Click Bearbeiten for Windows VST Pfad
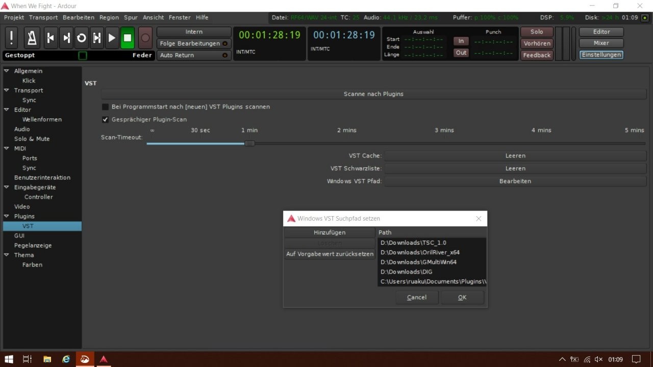The image size is (653, 367). [x=515, y=181]
